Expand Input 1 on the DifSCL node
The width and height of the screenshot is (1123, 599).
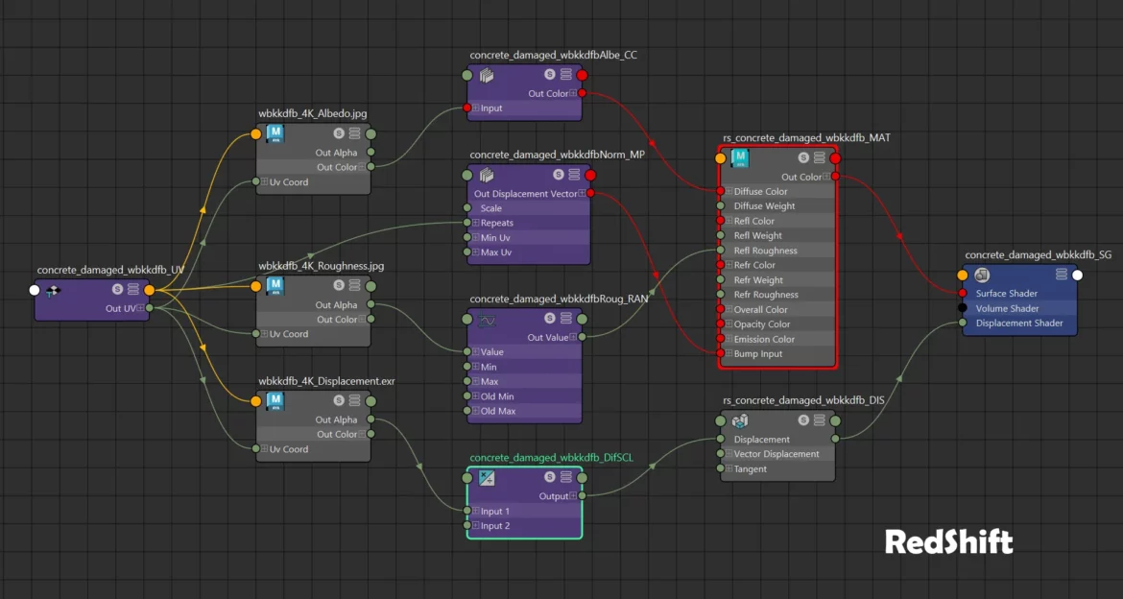pyautogui.click(x=475, y=511)
